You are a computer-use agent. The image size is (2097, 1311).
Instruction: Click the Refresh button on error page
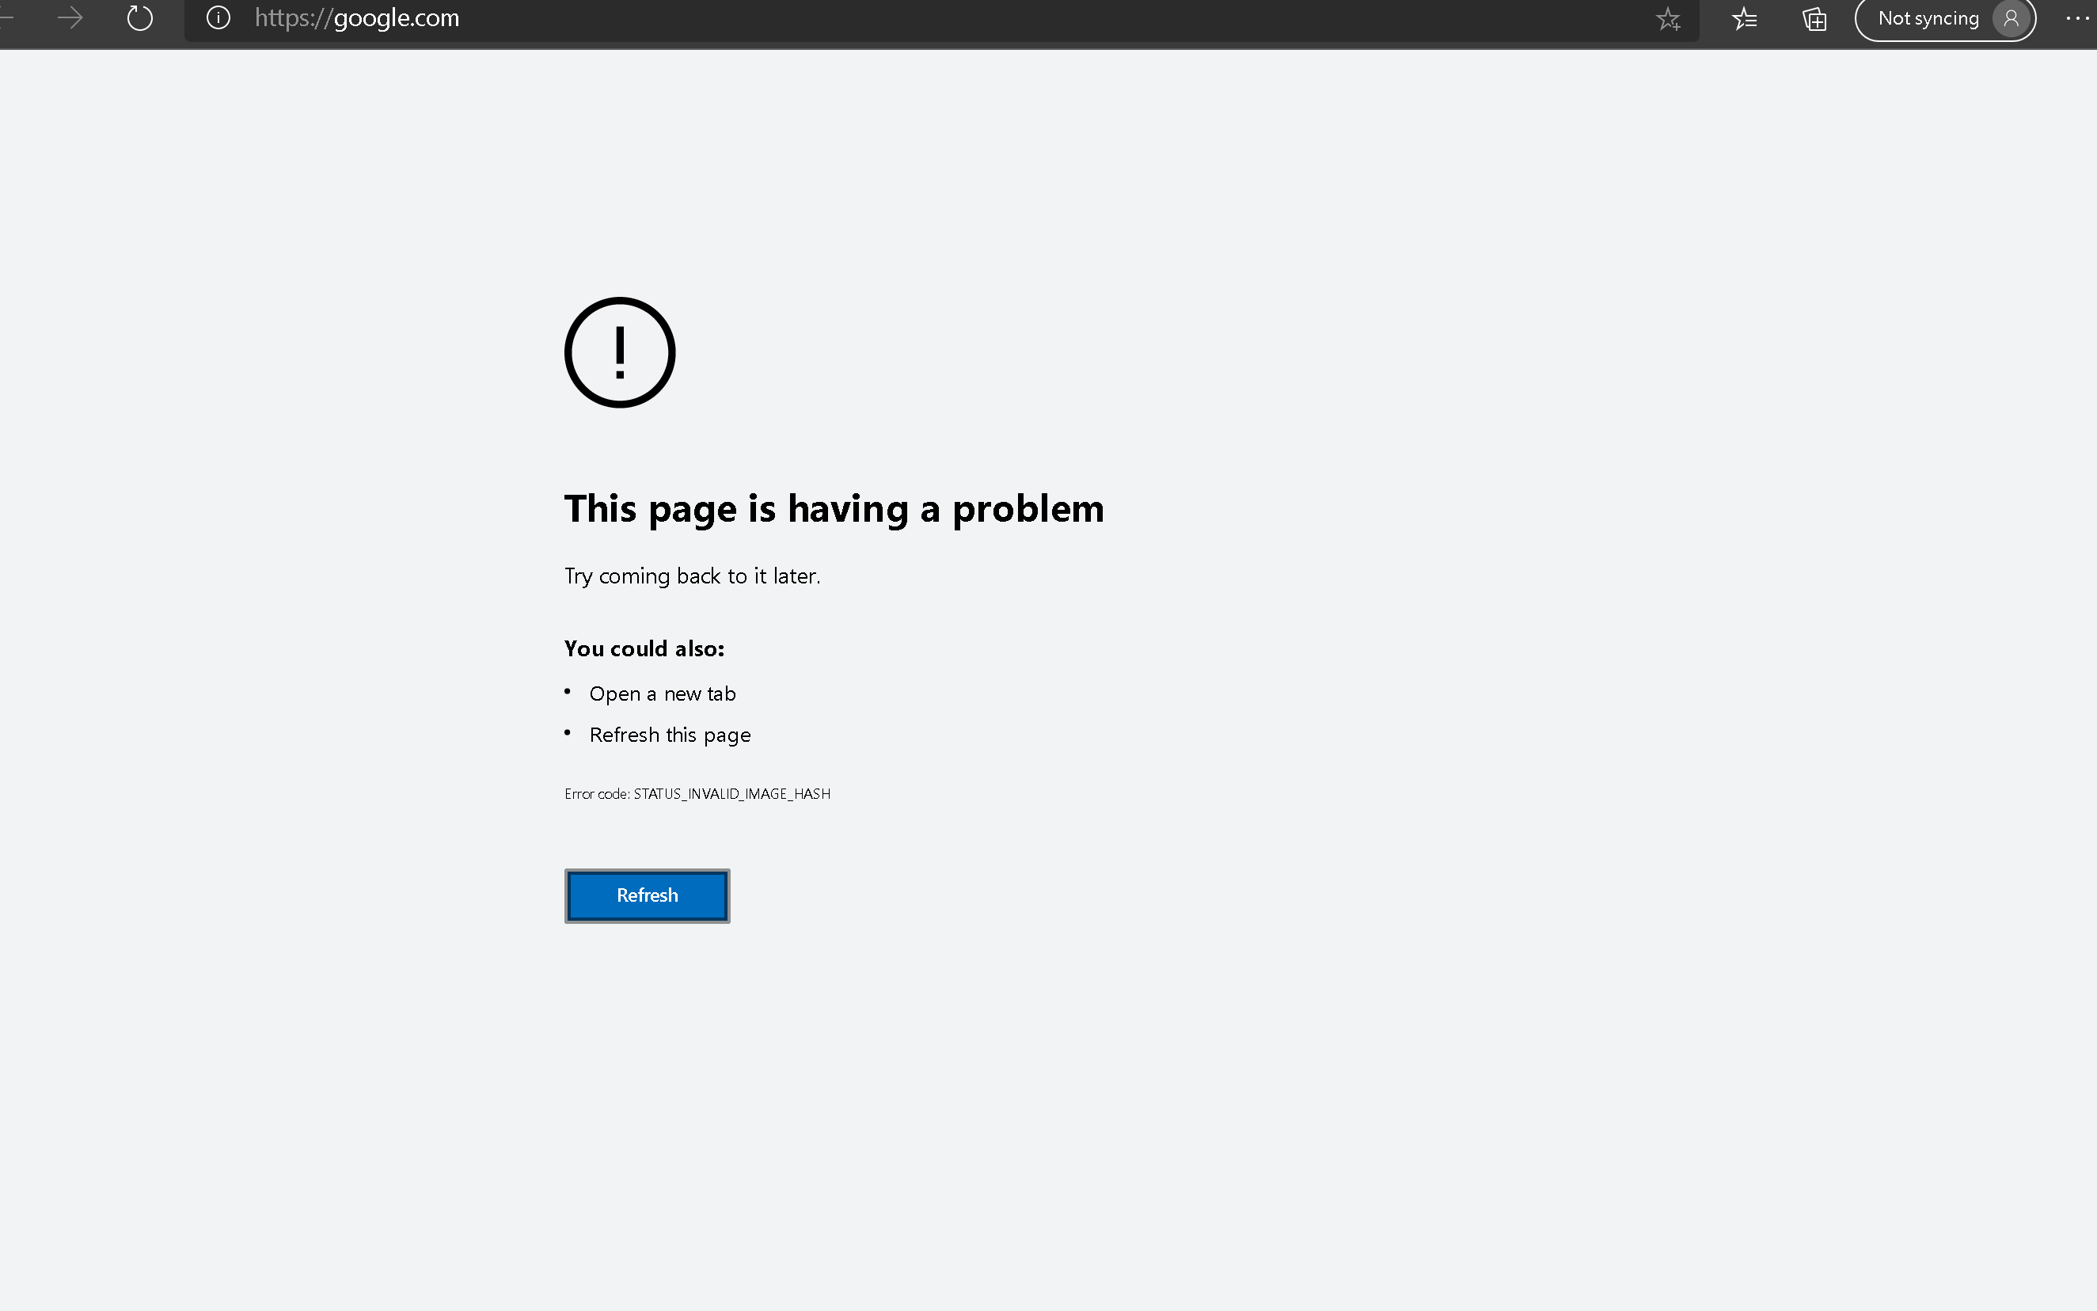646,894
